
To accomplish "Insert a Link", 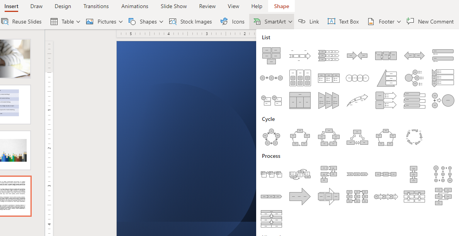I will tap(308, 22).
